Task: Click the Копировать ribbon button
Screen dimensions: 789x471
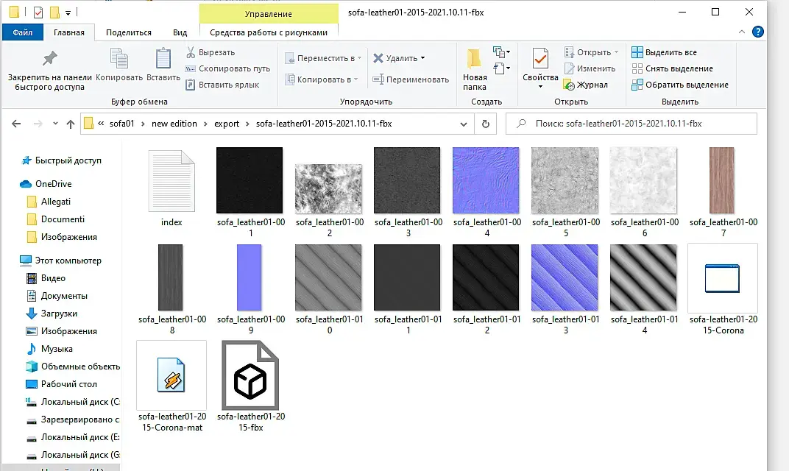Action: [x=119, y=65]
